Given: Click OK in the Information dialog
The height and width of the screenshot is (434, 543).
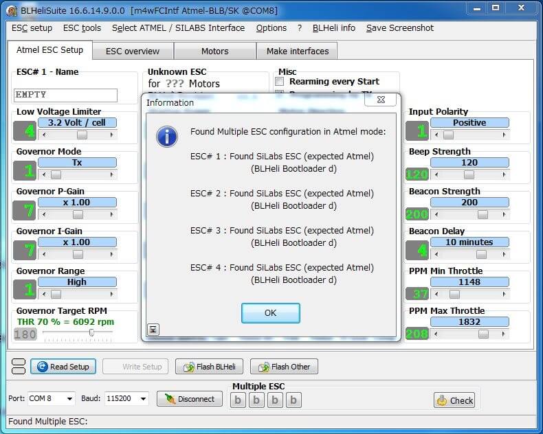Looking at the screenshot, I should 270,313.
